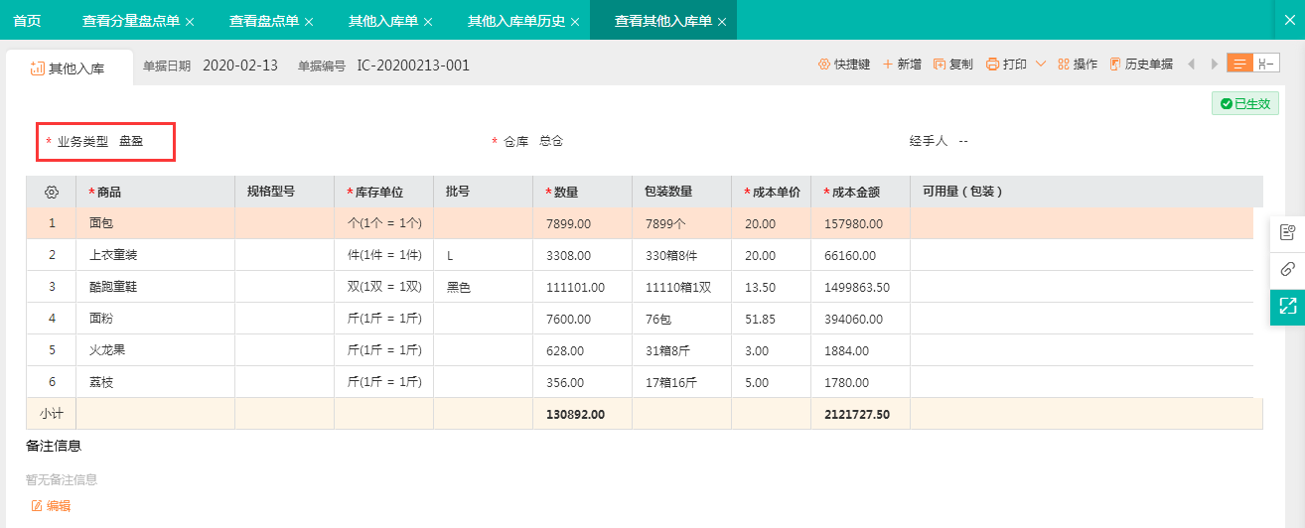1305x528 pixels.
Task: Close the 查看分量盘点单 tab
Action: click(x=190, y=21)
